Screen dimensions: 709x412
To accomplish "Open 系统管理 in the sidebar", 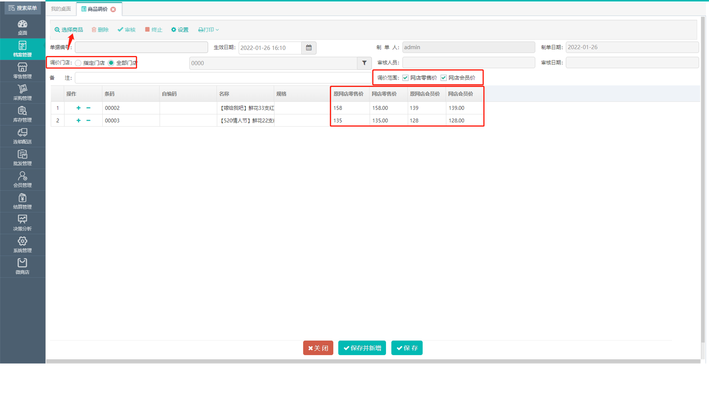I will [23, 245].
